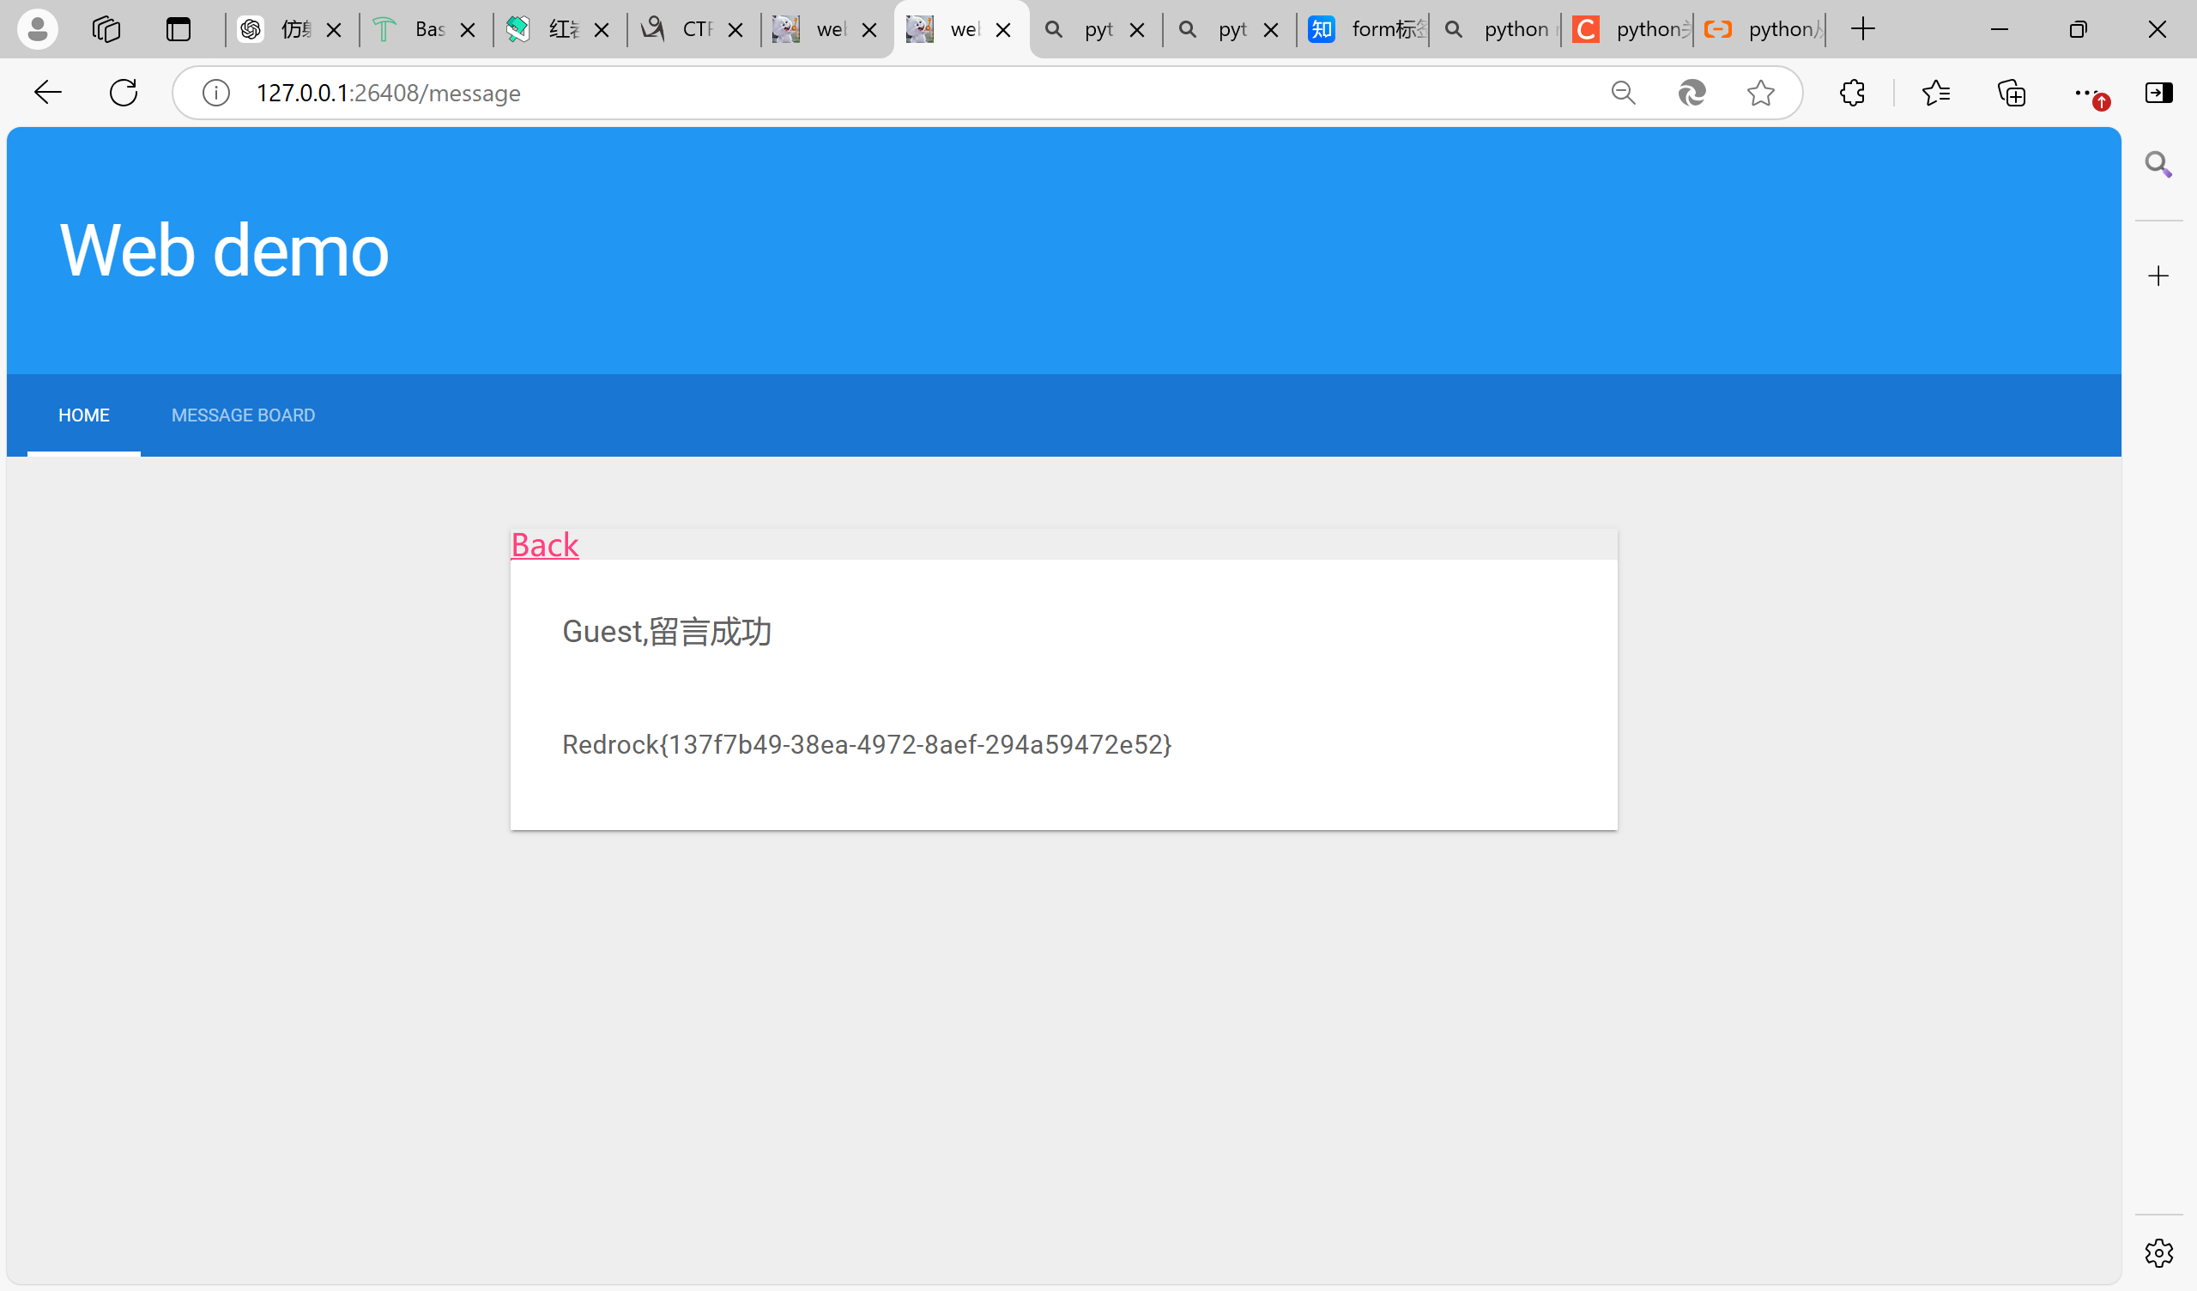2197x1291 pixels.
Task: Open the profile avatar icon
Action: (38, 30)
